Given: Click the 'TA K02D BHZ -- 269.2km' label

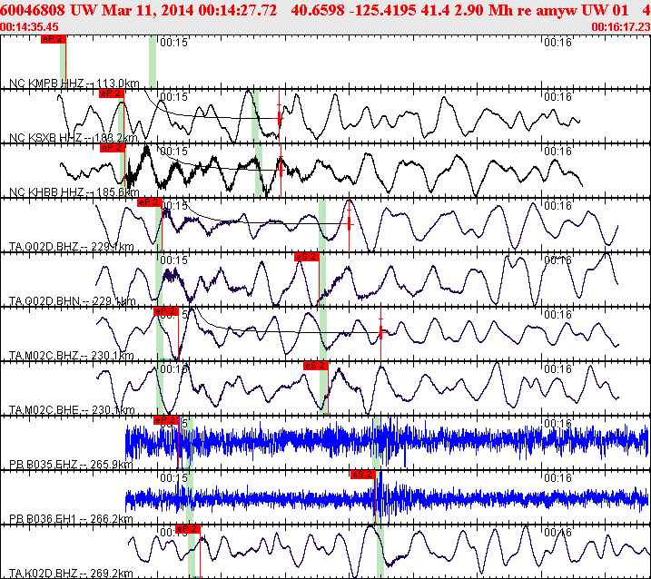Looking at the screenshot, I should tap(71, 574).
